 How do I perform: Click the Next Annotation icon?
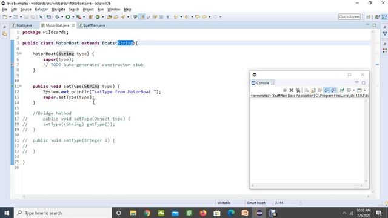(176, 17)
